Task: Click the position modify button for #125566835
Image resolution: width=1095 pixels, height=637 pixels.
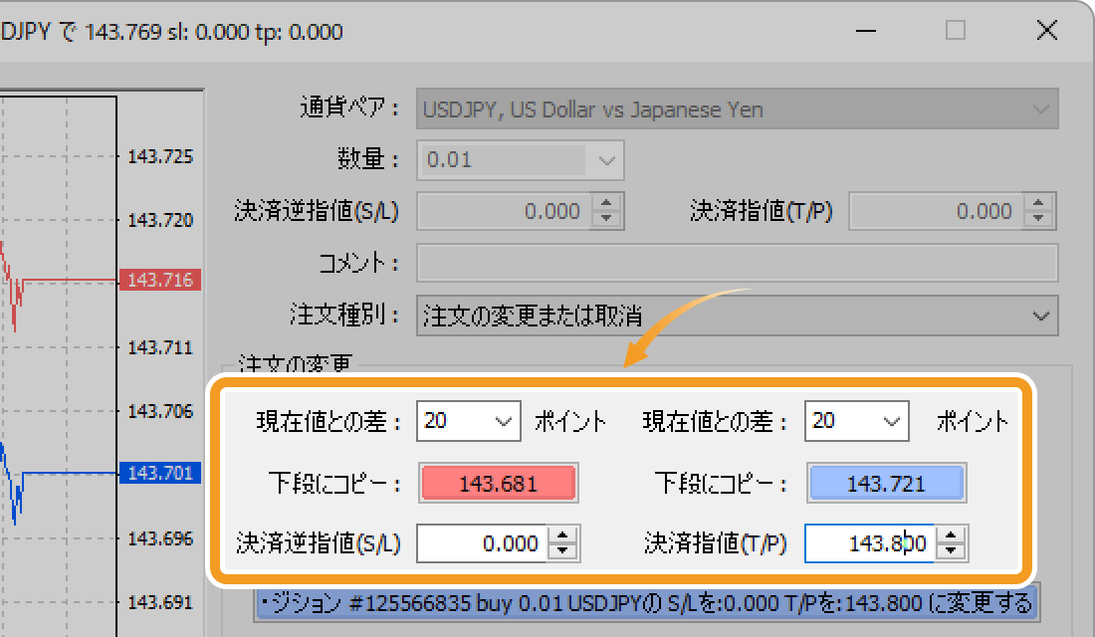Action: click(647, 602)
